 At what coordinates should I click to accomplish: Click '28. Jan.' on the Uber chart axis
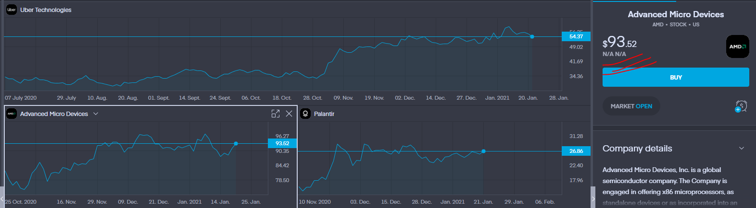[x=559, y=98]
